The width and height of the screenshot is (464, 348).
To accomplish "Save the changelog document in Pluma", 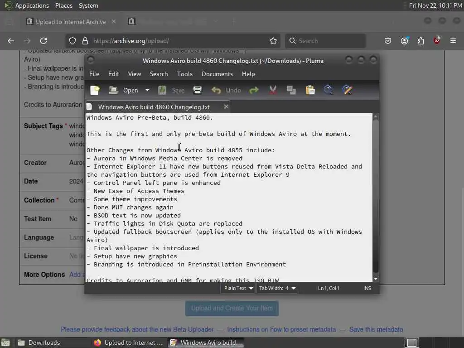I will (x=171, y=90).
